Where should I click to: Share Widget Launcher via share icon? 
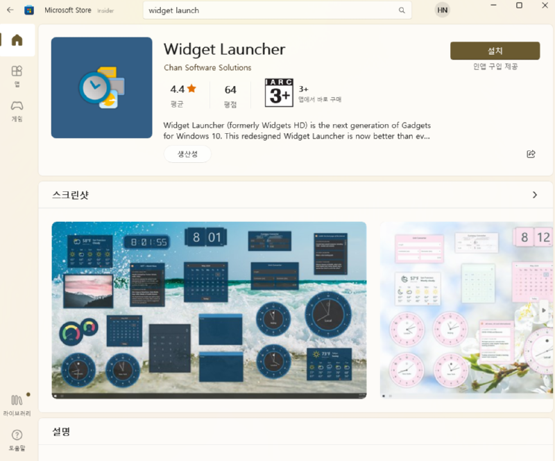pos(531,154)
